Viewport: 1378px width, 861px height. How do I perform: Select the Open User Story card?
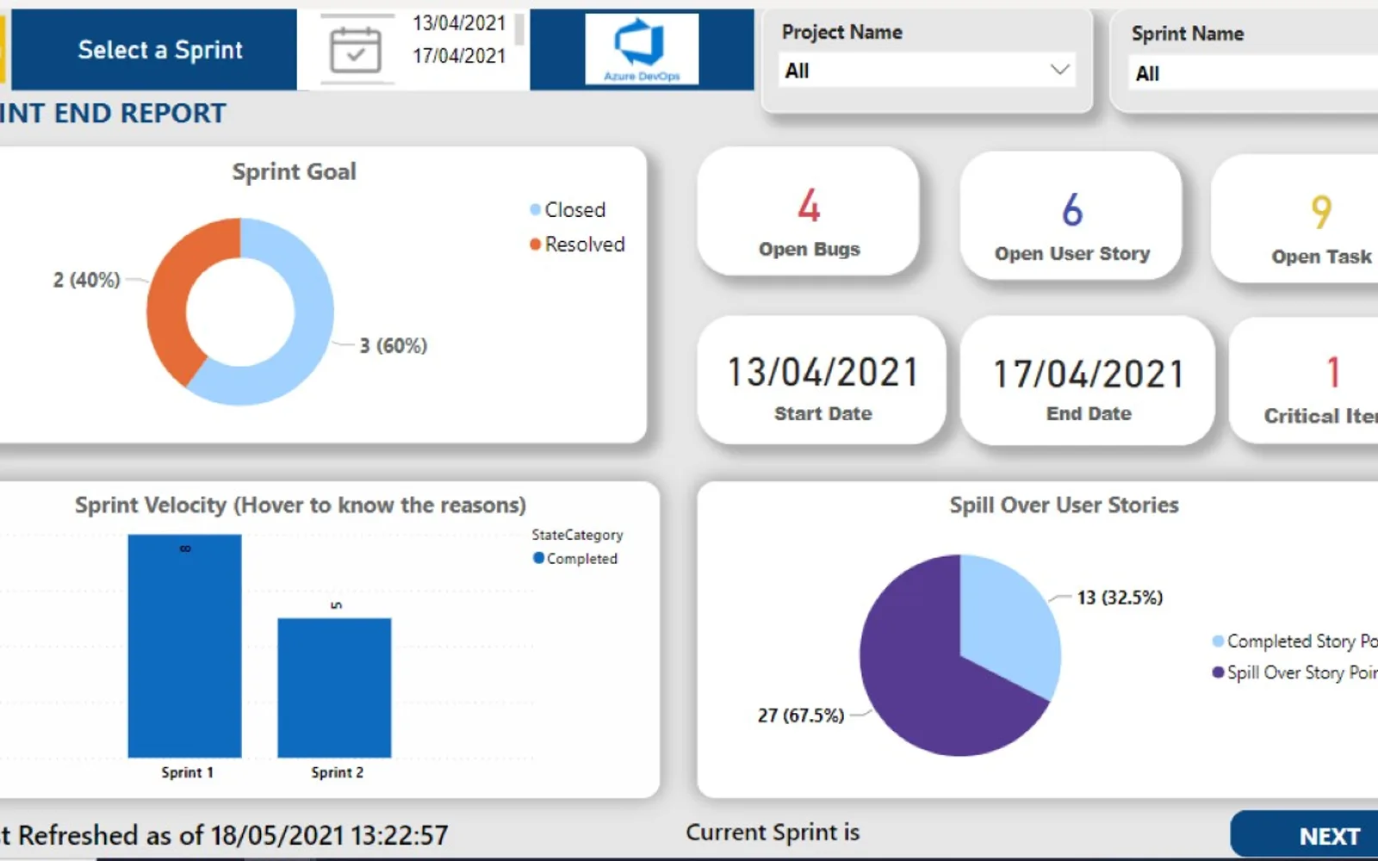(1071, 215)
